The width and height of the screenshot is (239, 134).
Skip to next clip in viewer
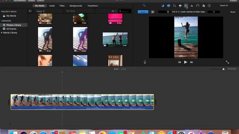pyautogui.click(x=192, y=62)
